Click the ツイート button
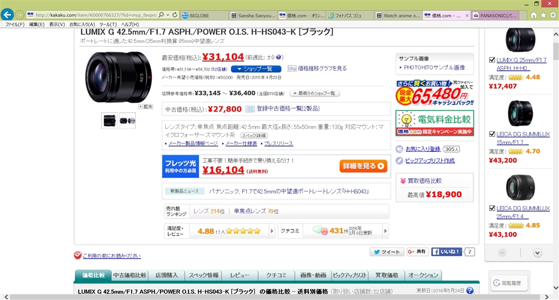The height and width of the screenshot is (300, 559). (387, 252)
